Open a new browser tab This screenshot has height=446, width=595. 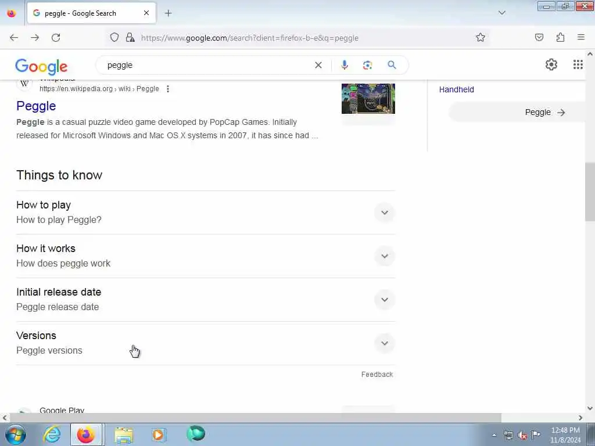pyautogui.click(x=168, y=13)
